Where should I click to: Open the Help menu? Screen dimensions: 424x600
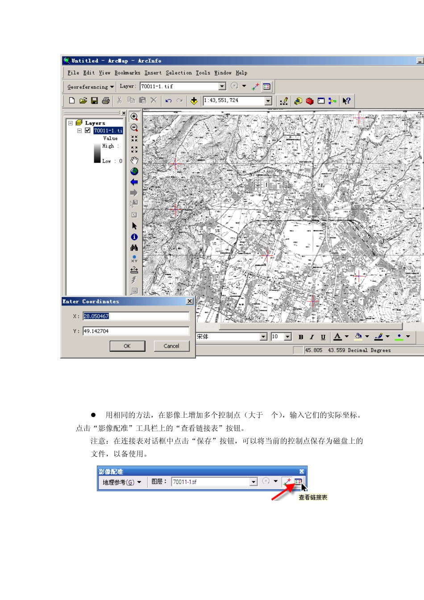pos(241,73)
